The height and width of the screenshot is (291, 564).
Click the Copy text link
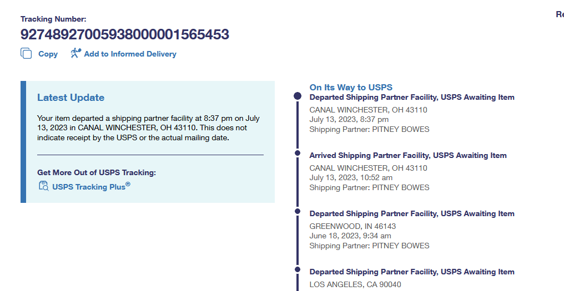pyautogui.click(x=48, y=54)
